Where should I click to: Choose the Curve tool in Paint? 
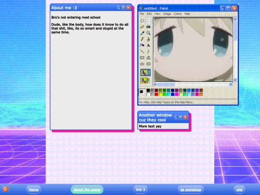tap(149, 52)
